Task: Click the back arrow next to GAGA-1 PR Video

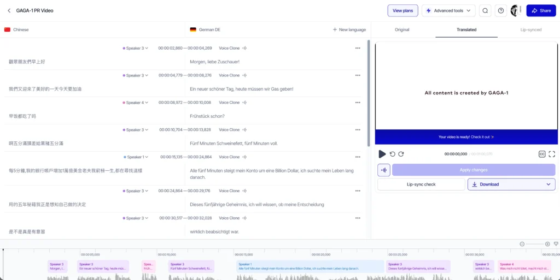Action: click(x=9, y=10)
